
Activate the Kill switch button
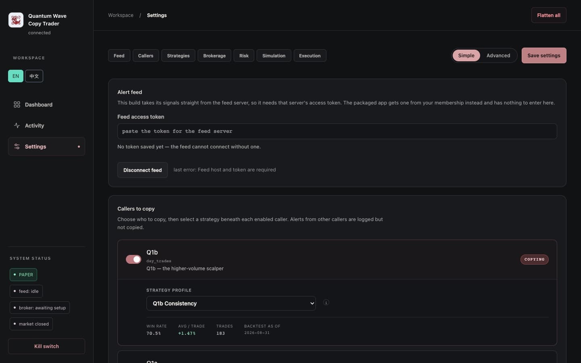click(x=46, y=346)
